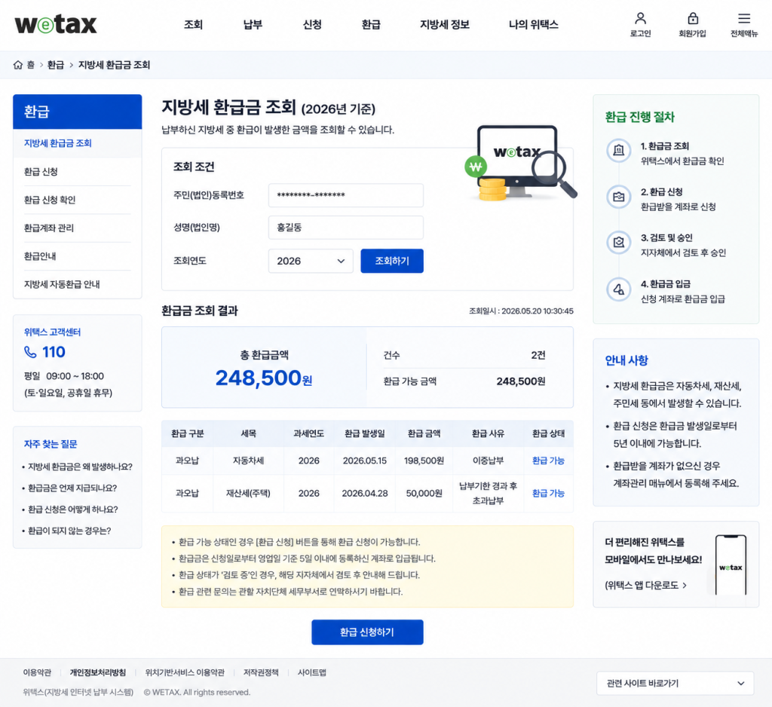The image size is (772, 707).
Task: Click the 검토 및 승인 step icon
Action: (x=618, y=242)
